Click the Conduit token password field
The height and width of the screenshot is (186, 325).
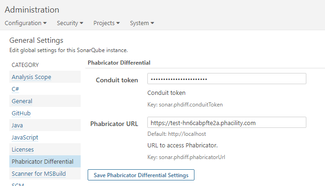(227, 79)
